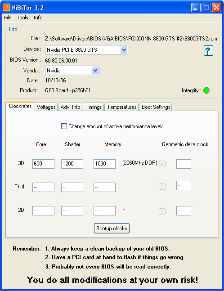Viewport: 224px width, 291px height.
Task: Click the Bootup clocks button
Action: [x=112, y=228]
